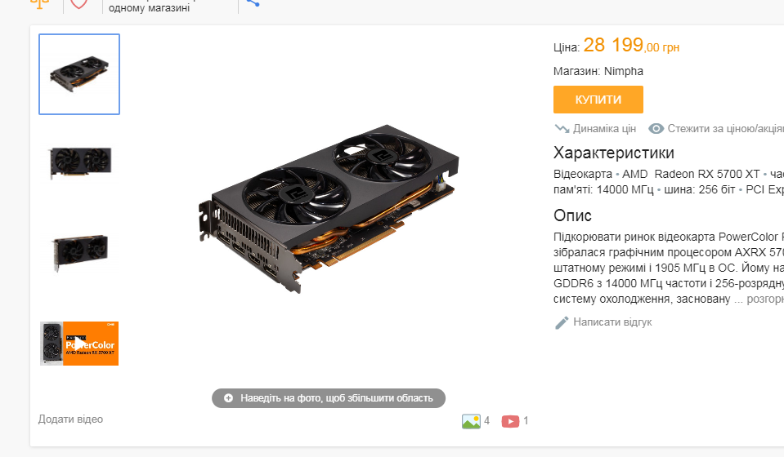Click the orange КУПИТИ button
The height and width of the screenshot is (457, 784).
(x=598, y=100)
